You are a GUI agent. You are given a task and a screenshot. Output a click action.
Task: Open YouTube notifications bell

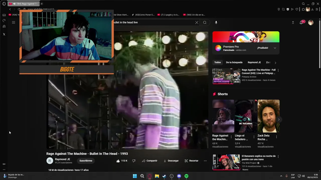point(301,22)
